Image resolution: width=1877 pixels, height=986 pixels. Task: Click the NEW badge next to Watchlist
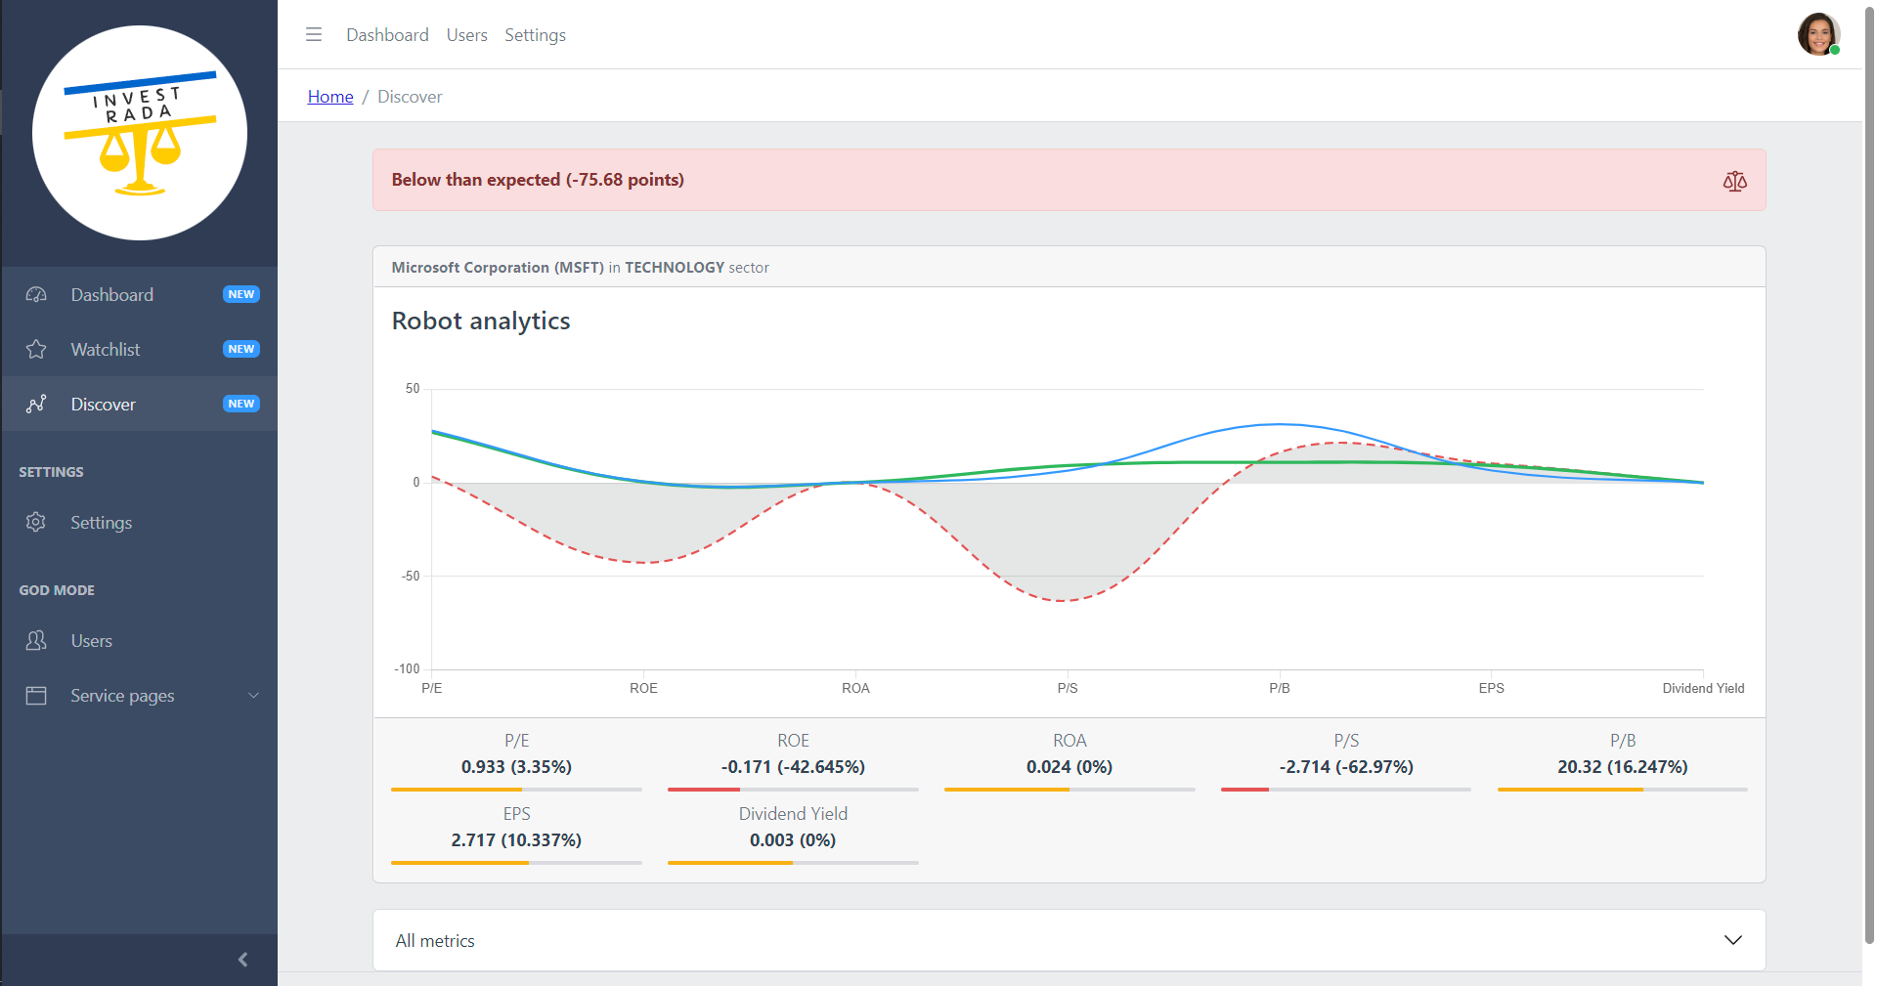click(240, 349)
